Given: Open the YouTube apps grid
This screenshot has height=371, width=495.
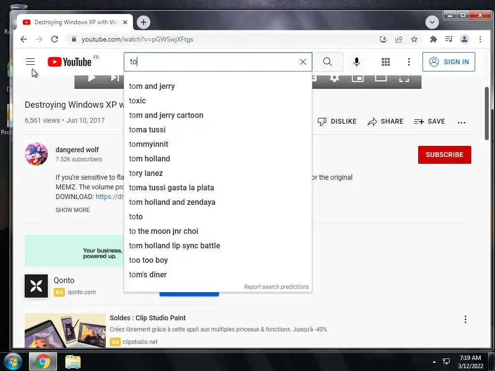Looking at the screenshot, I should pos(385,62).
